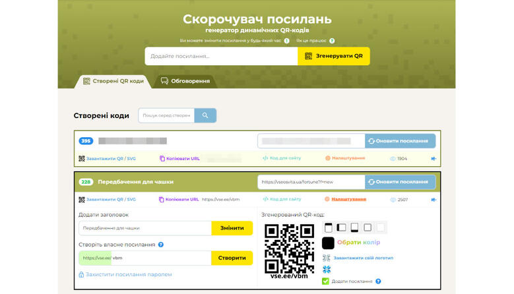Open Код для сайту in Передбачення для чашки row
Image resolution: width=514 pixels, height=294 pixels.
coord(285,199)
